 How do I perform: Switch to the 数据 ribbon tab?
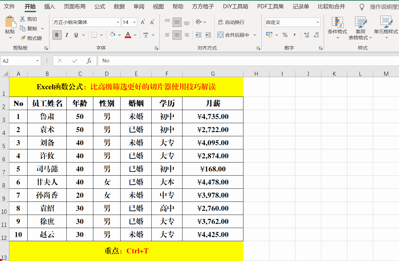click(x=119, y=6)
